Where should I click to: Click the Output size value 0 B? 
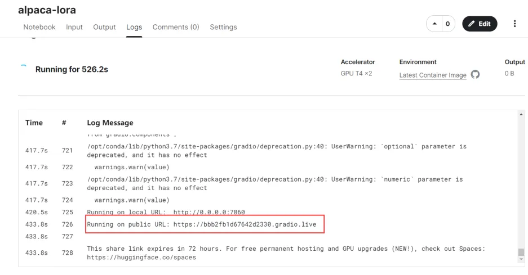pos(509,73)
